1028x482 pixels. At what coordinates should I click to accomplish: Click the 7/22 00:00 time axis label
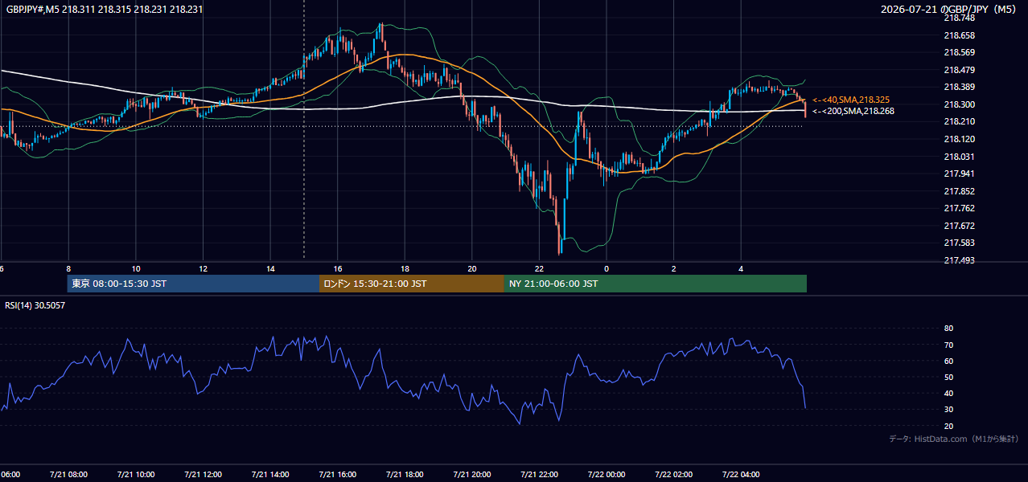607,475
